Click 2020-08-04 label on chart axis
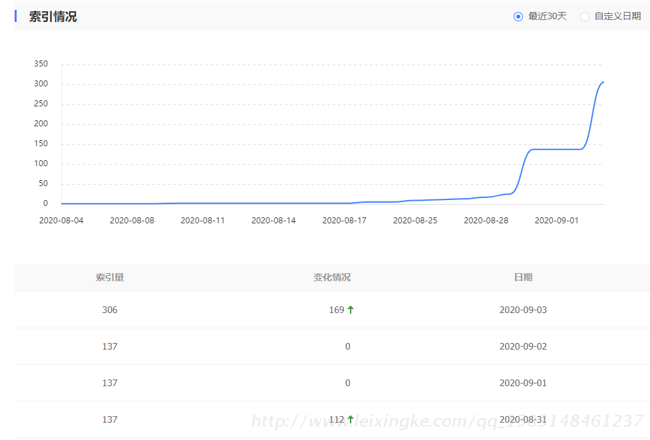This screenshot has width=650, height=440. [x=61, y=220]
